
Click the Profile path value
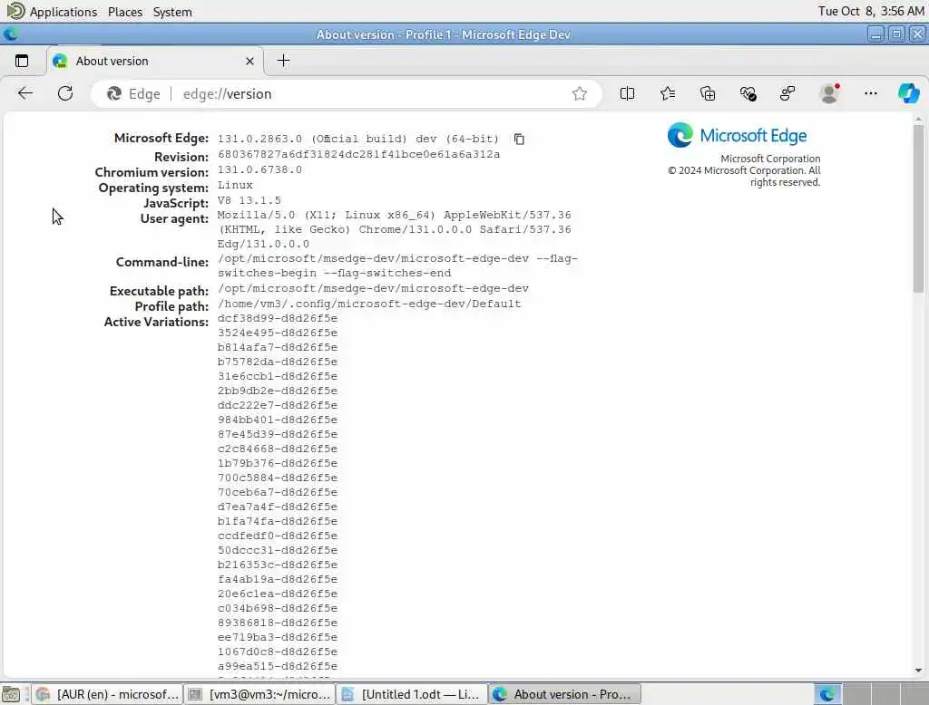coord(369,304)
